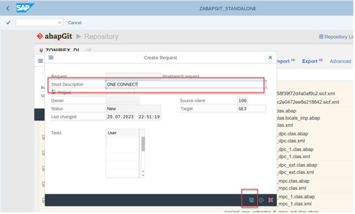Click the Workbench request label

coord(181,76)
